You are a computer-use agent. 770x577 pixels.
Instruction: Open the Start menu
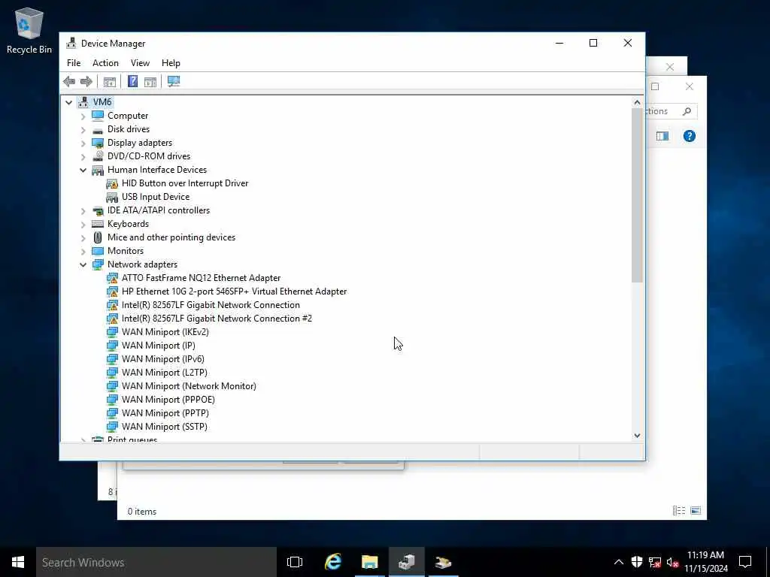18,562
